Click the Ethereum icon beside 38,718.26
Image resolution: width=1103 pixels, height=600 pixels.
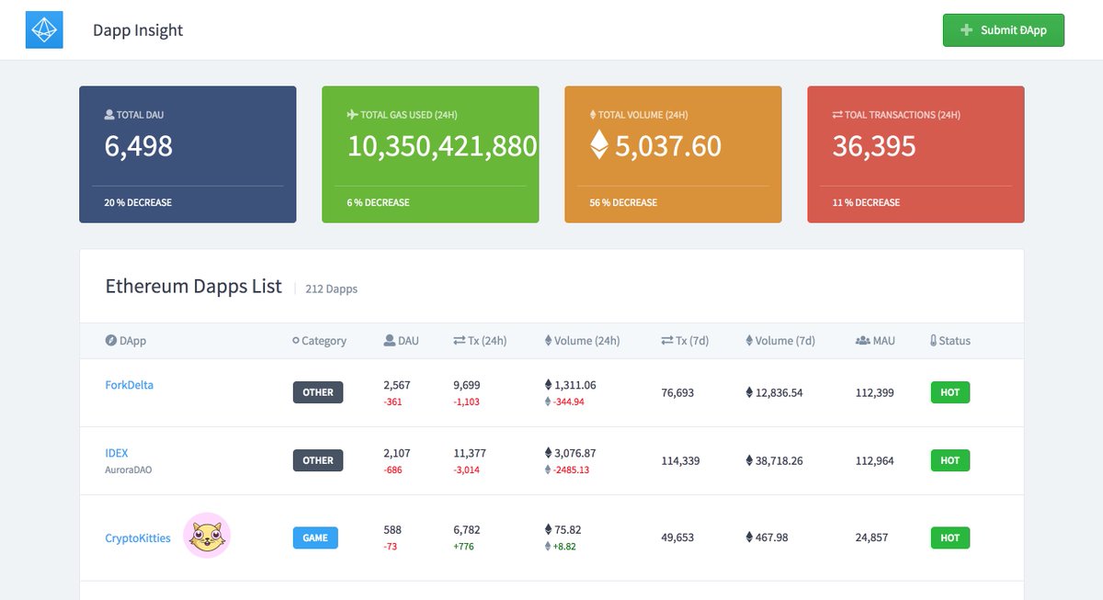(x=749, y=460)
